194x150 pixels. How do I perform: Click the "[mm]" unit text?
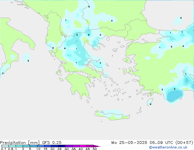[x=34, y=143]
